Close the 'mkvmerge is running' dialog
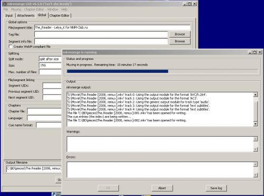264x196 pixels. [260, 52]
